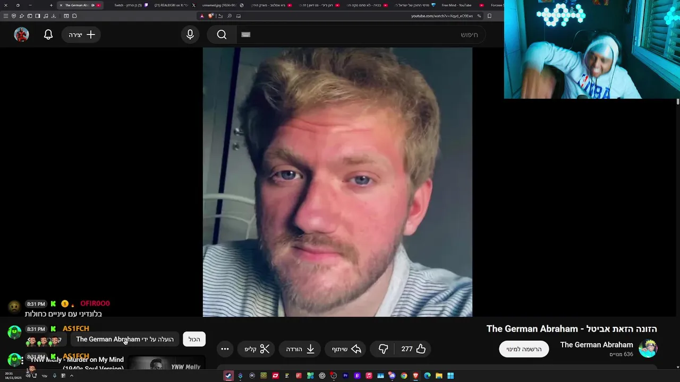The height and width of the screenshot is (382, 680).
Task: Click the Brave Shields lion icon
Action: [210, 16]
